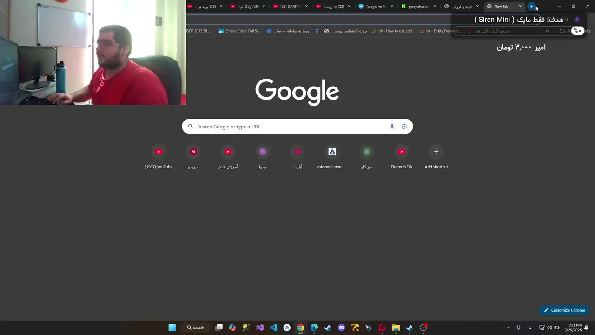Open Task View from the taskbar
595x335 pixels.
[x=219, y=328]
